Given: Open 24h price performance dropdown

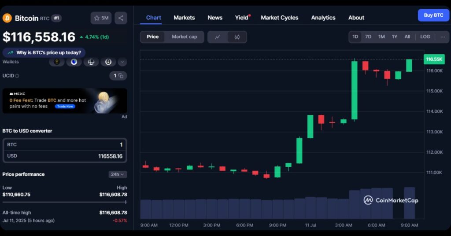Looking at the screenshot, I should pos(118,174).
